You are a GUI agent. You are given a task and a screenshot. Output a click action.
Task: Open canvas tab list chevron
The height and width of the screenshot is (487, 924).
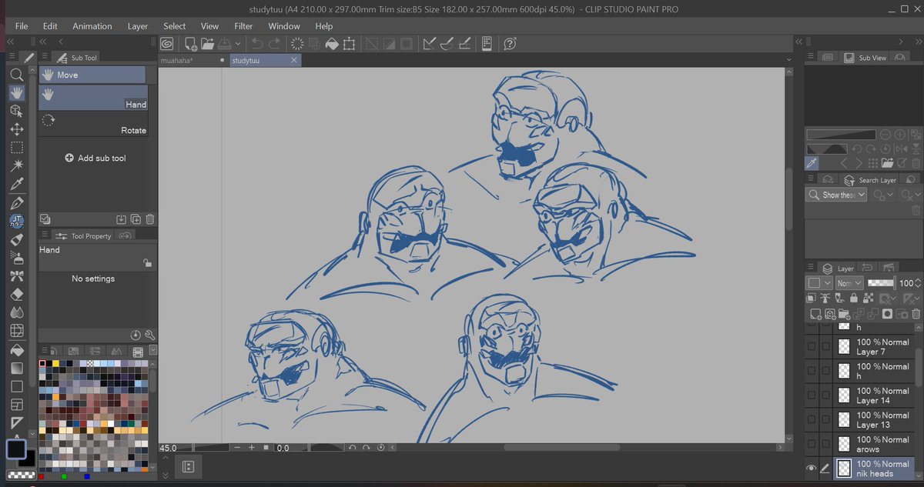[789, 59]
